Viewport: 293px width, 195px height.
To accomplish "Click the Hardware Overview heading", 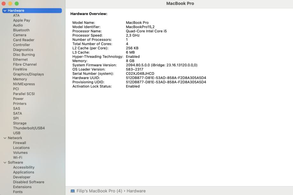I will coord(89,14).
